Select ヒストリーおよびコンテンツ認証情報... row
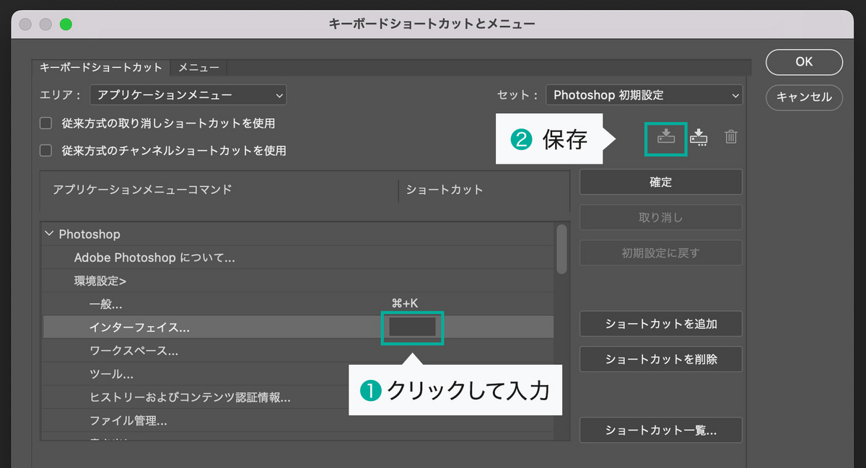 click(298, 397)
